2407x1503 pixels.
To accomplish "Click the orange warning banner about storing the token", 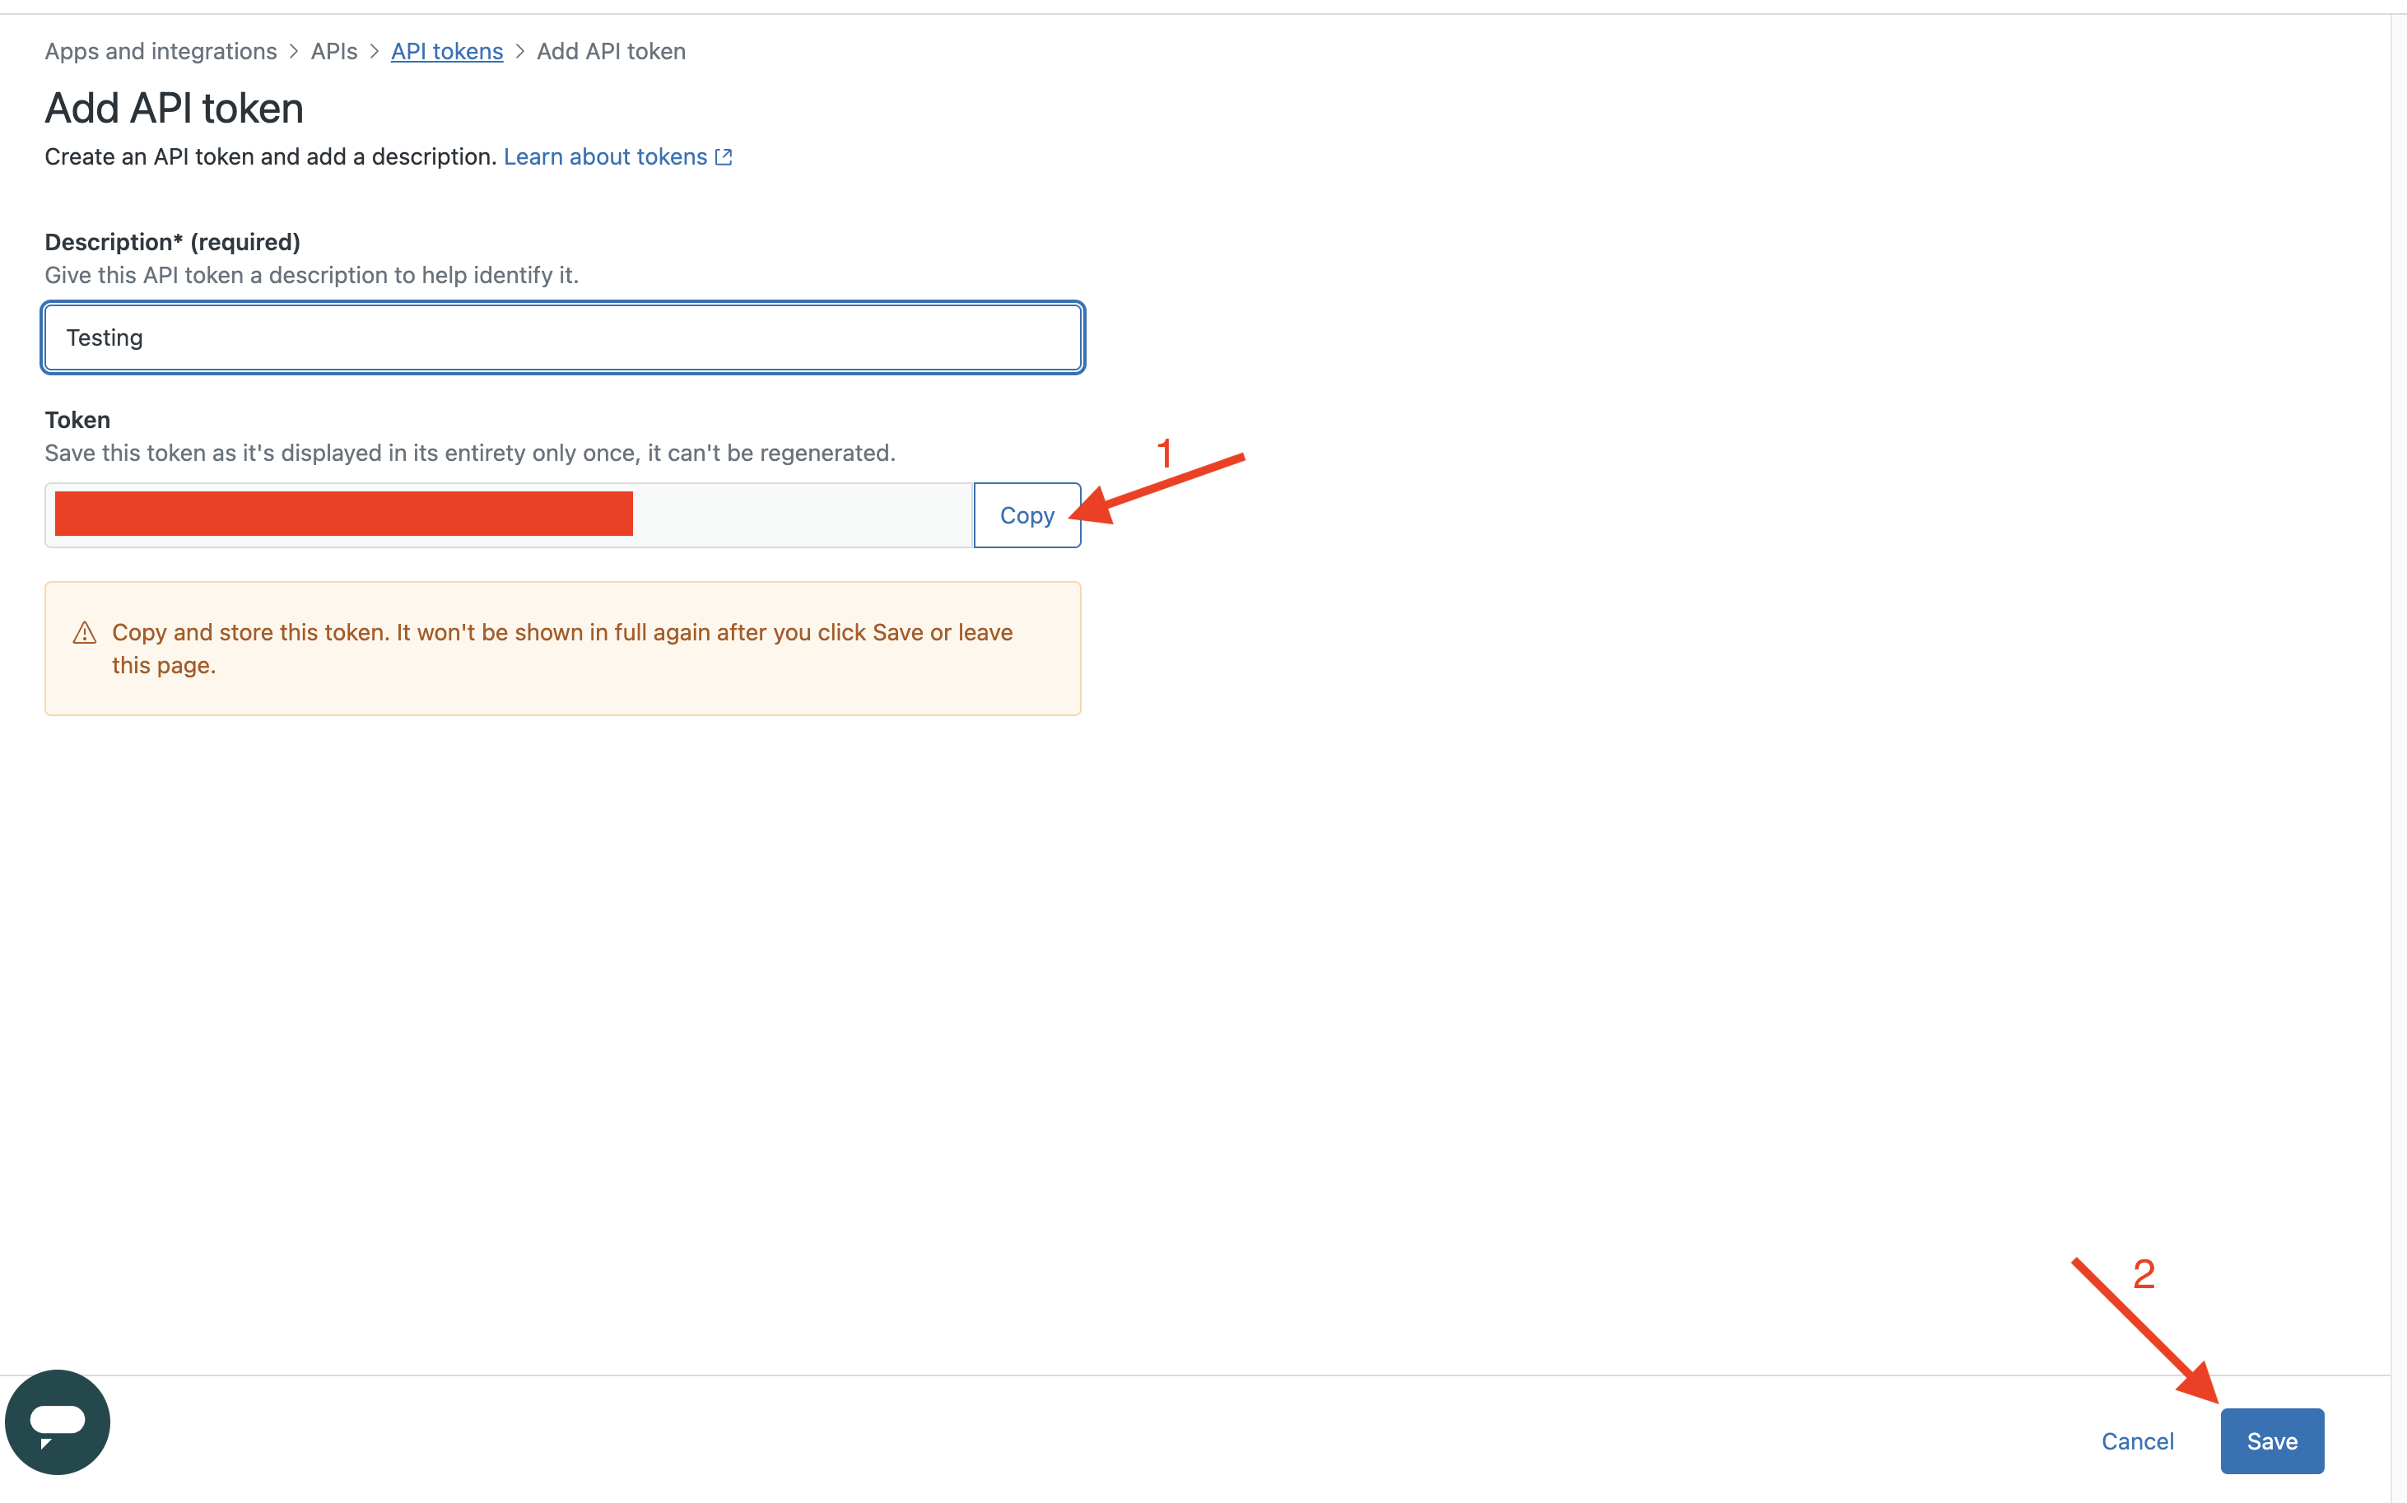I will coord(563,648).
